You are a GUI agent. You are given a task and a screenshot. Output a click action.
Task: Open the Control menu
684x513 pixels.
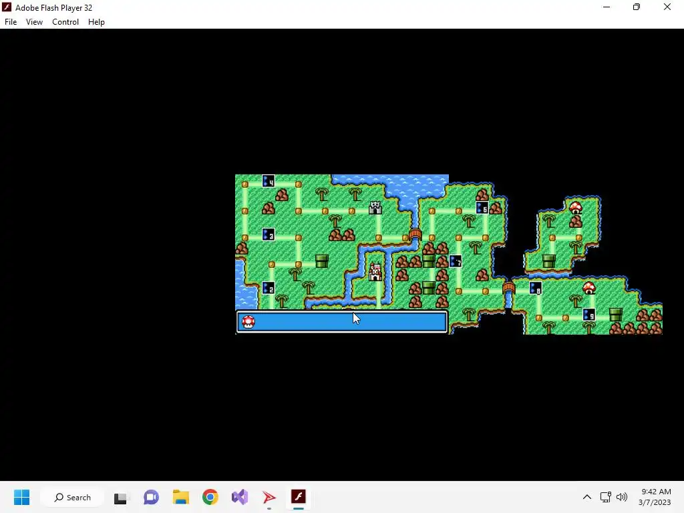click(65, 22)
